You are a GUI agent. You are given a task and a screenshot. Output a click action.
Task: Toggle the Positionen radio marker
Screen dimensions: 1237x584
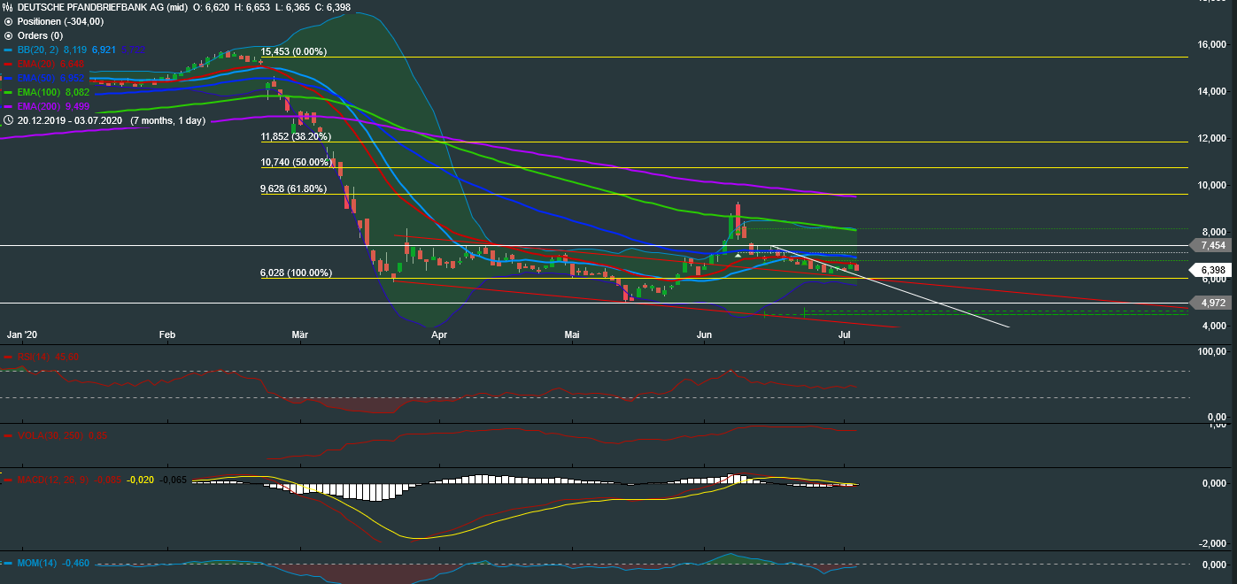click(8, 21)
